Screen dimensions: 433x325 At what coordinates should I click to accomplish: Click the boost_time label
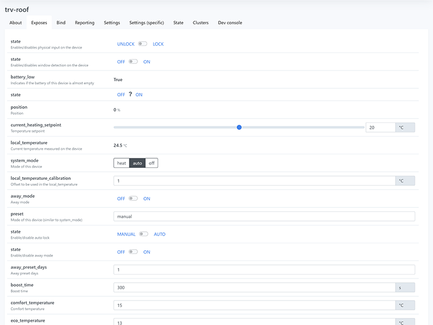pyautogui.click(x=22, y=285)
